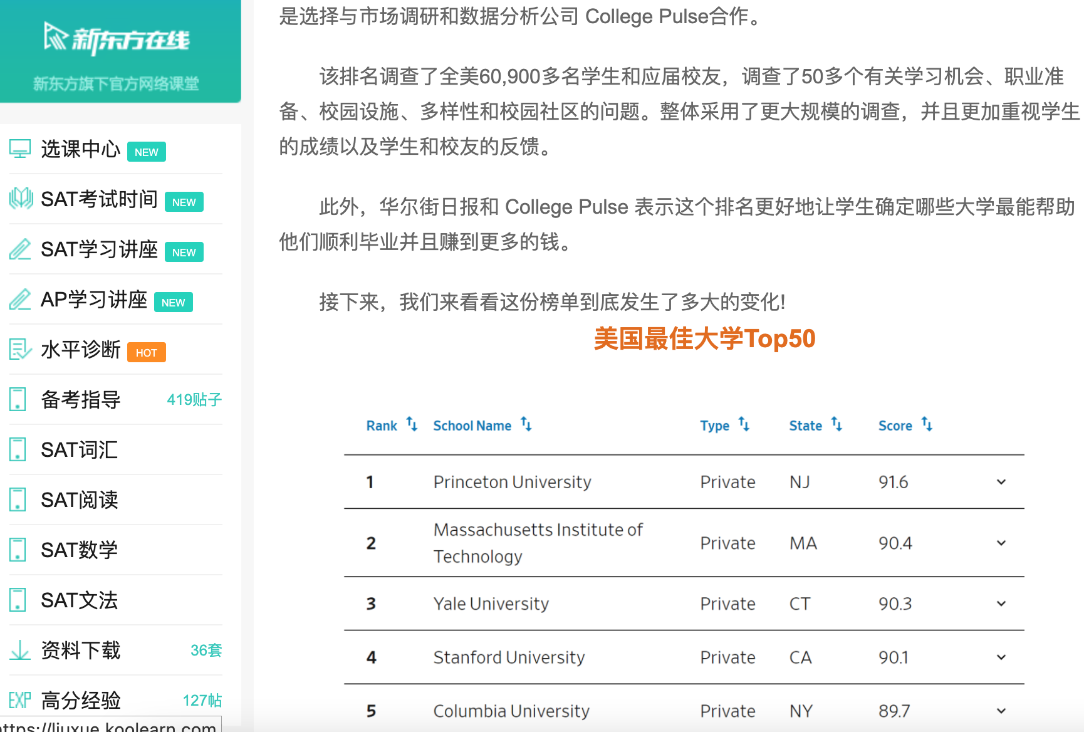
Task: Sort table by Score arrows icon
Action: click(x=927, y=424)
